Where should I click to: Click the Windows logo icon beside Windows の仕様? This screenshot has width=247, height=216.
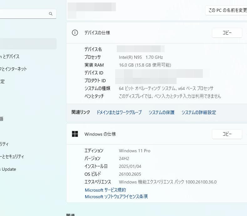pos(75,134)
